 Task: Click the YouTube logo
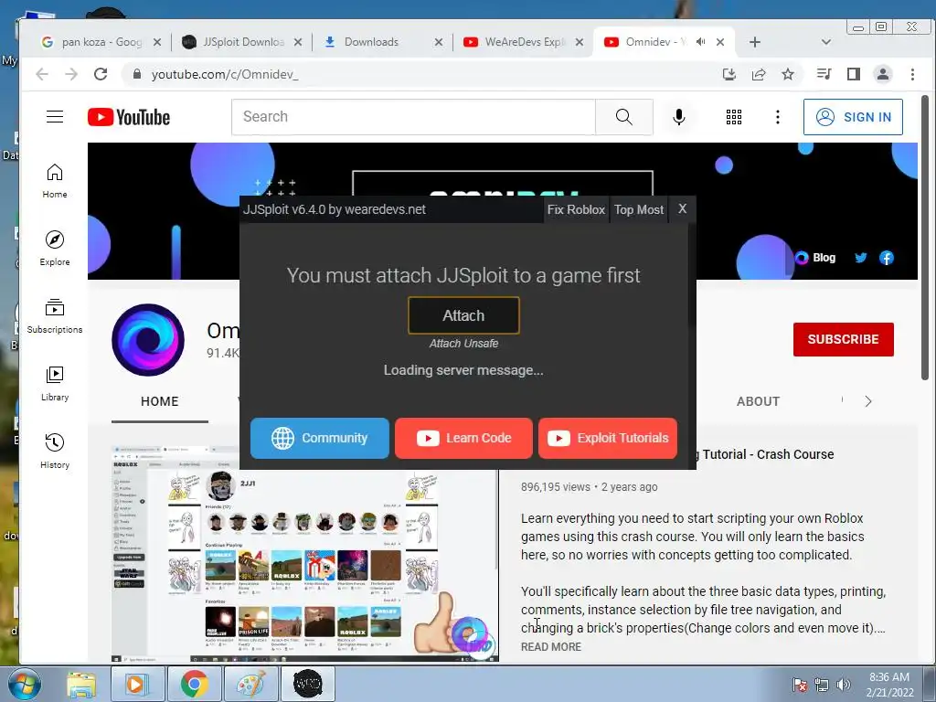(x=129, y=117)
